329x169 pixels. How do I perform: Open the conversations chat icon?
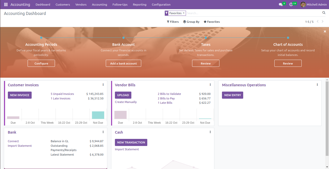[280, 5]
